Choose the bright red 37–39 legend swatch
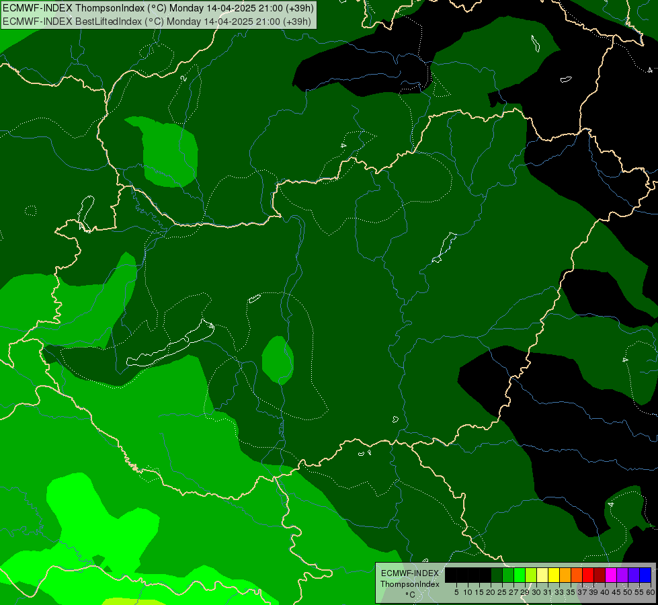This screenshot has width=658, height=605. tap(588, 575)
